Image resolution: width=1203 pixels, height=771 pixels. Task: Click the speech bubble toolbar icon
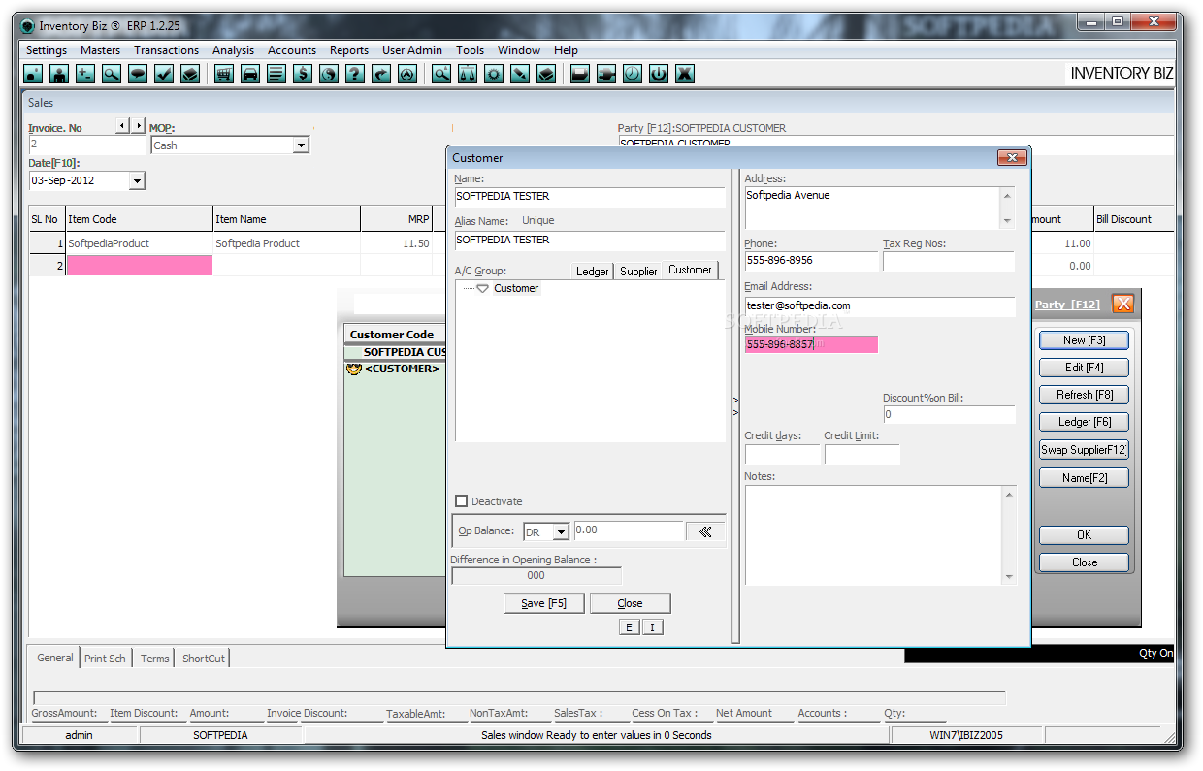[x=138, y=74]
